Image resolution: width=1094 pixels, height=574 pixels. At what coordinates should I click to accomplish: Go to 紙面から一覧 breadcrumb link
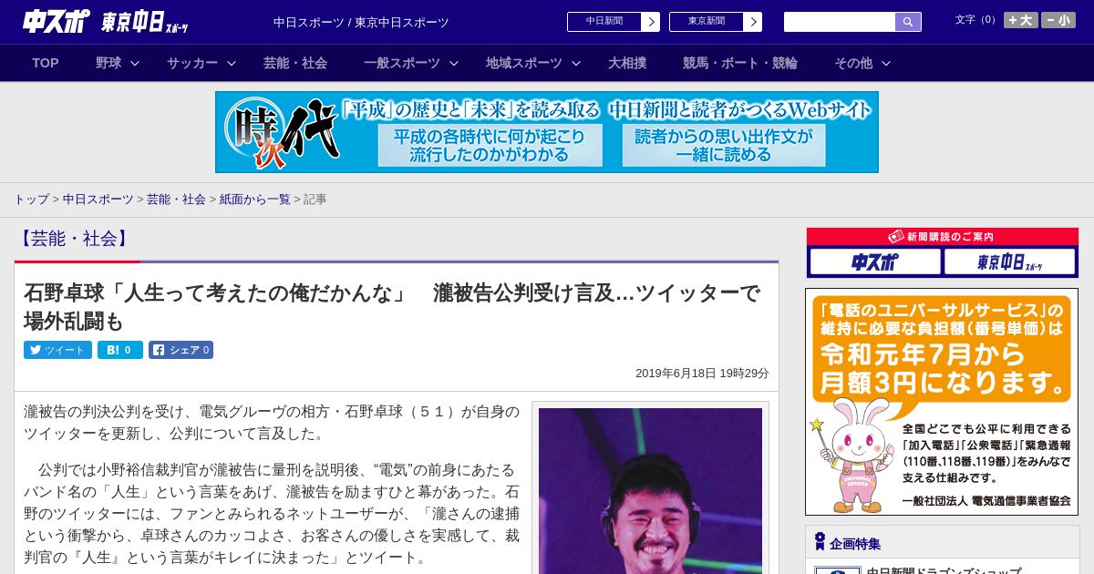point(254,199)
